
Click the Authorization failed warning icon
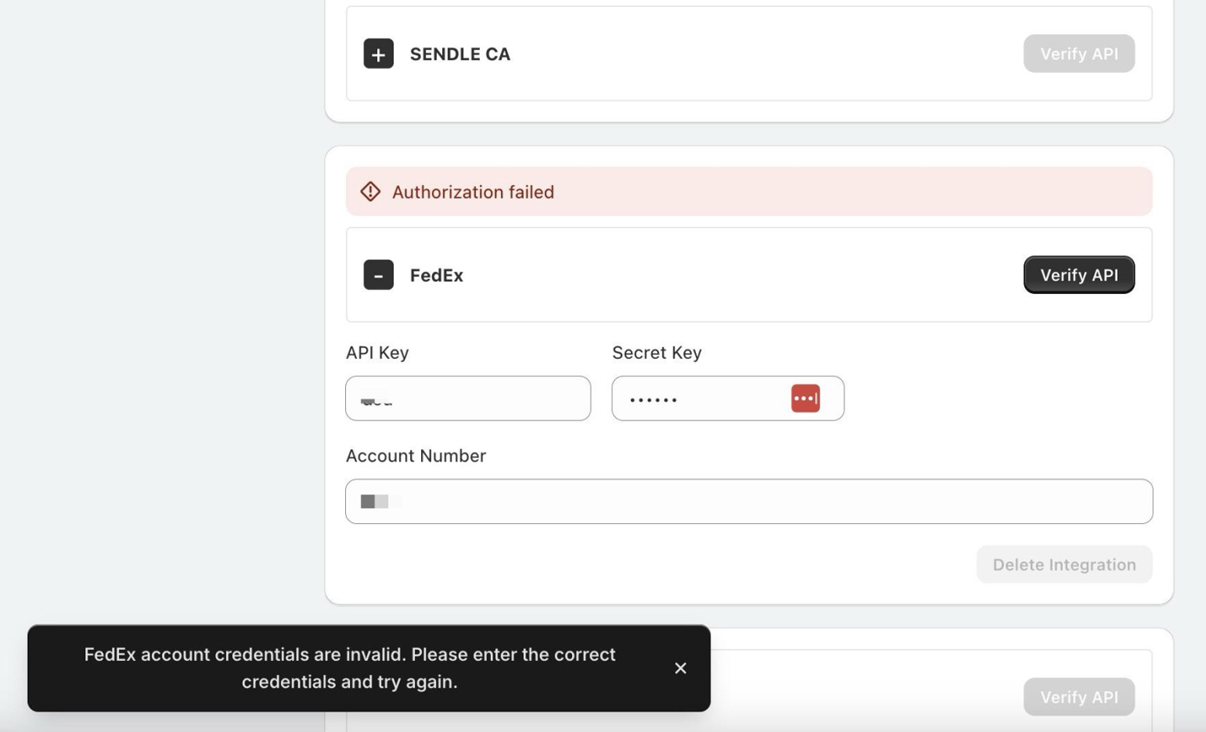(x=371, y=191)
